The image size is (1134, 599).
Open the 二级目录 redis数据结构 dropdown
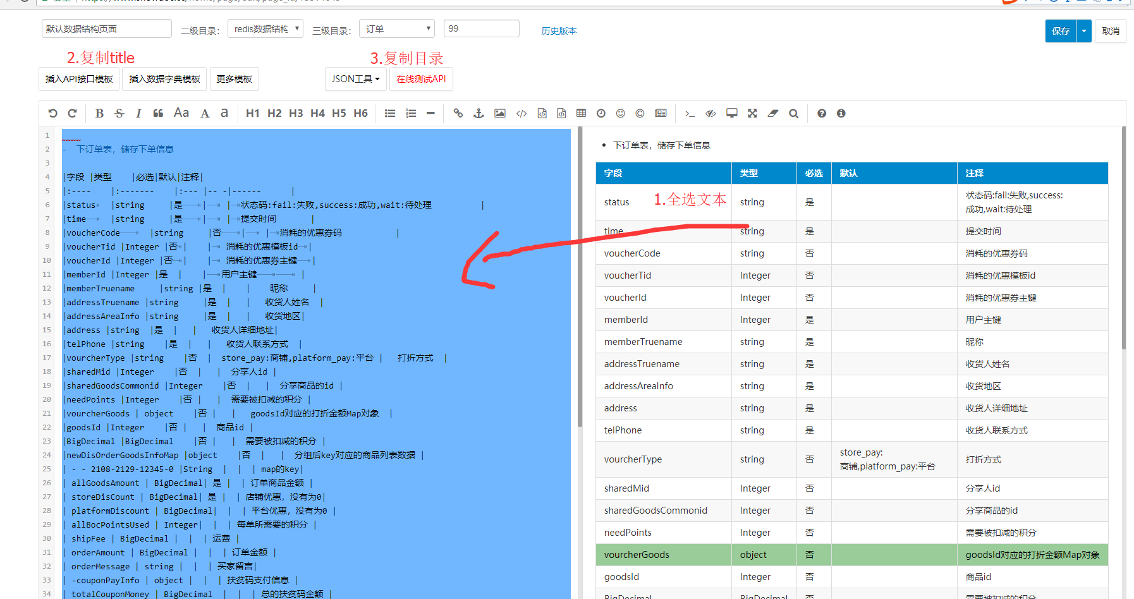[266, 28]
